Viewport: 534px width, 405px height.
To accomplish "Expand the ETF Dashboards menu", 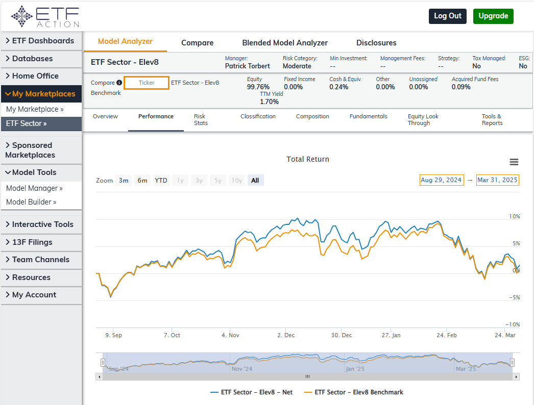I will coord(41,41).
